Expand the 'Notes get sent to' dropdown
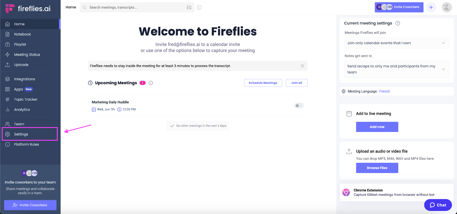This screenshot has height=214, width=457. 396,69
